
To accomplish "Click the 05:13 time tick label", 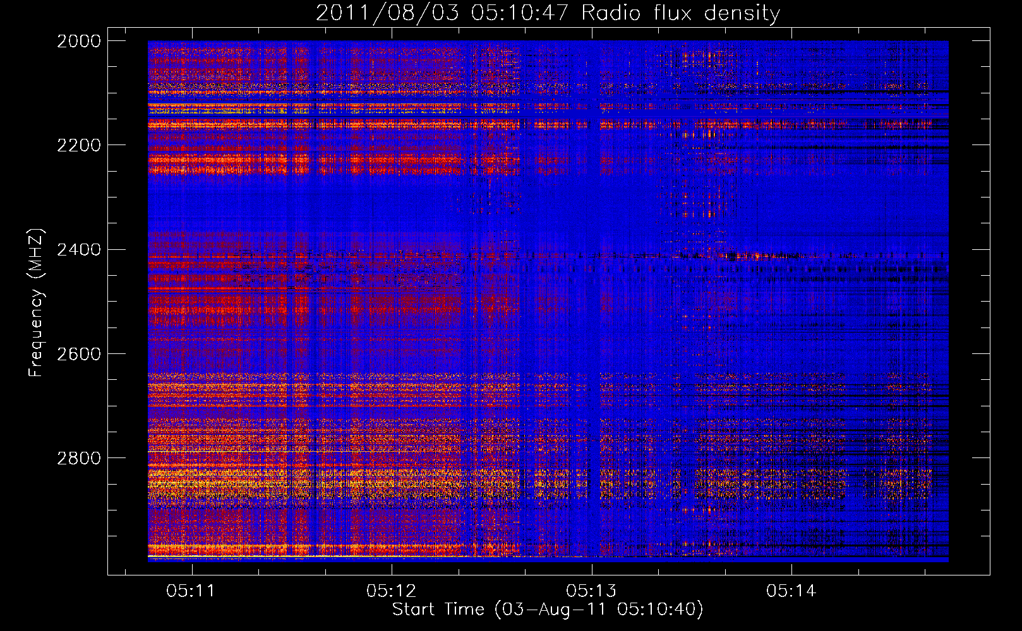I will point(591,591).
